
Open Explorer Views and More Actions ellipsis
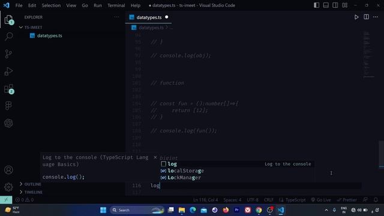click(116, 17)
